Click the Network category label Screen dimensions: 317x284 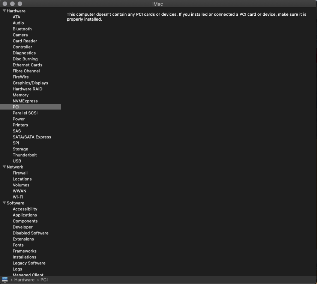(15, 167)
